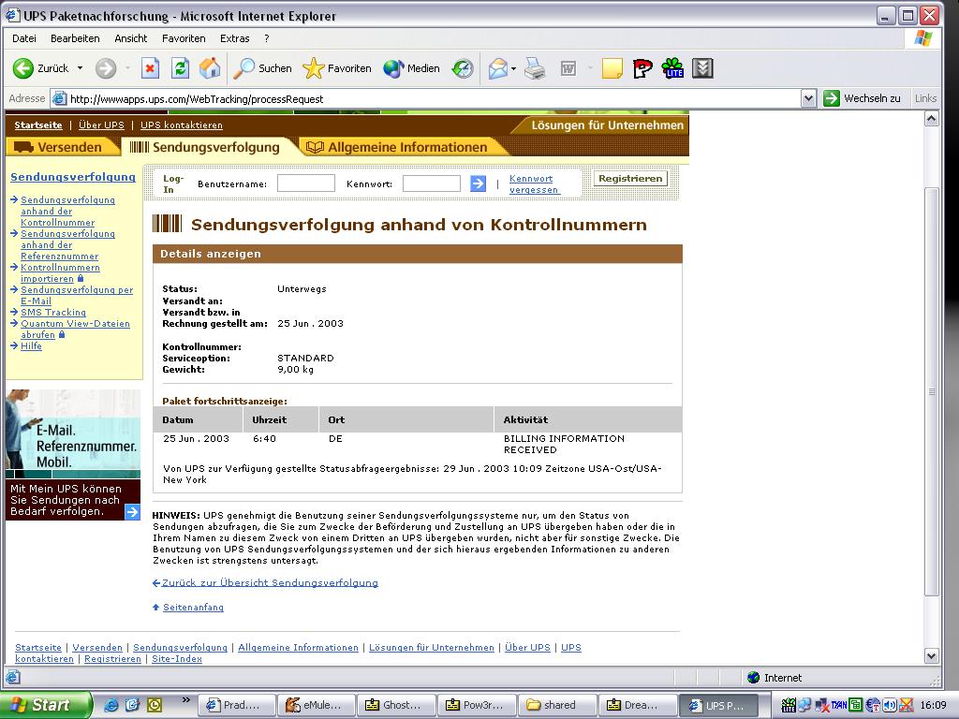
Task: Switch to Allgemeine Informationen tab
Action: click(x=406, y=147)
